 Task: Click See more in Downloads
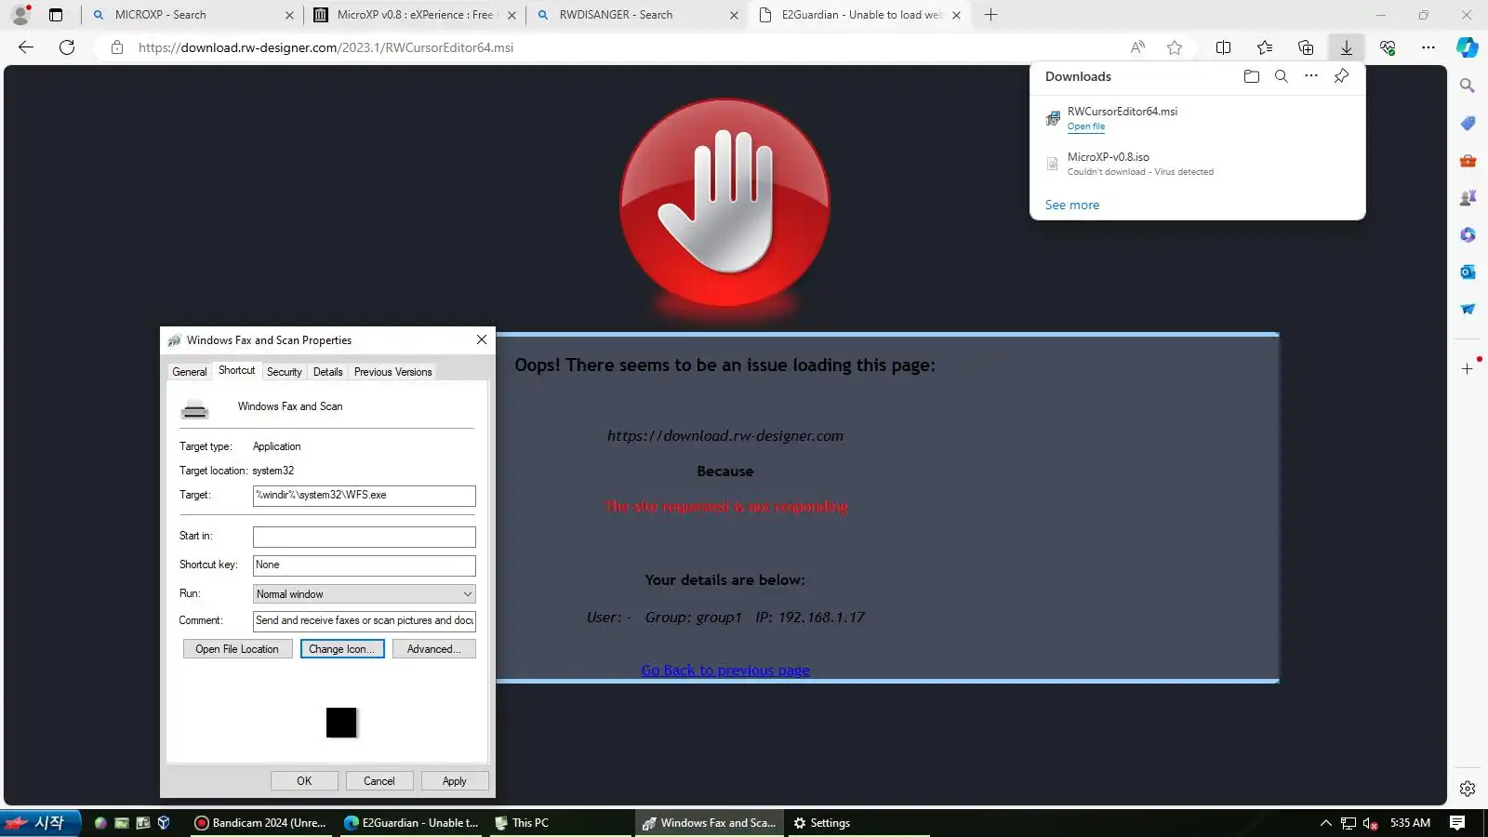pos(1072,206)
